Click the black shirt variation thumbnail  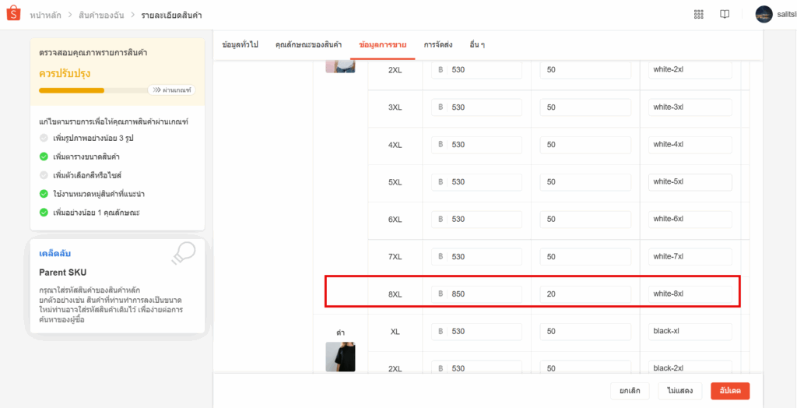[x=340, y=357]
